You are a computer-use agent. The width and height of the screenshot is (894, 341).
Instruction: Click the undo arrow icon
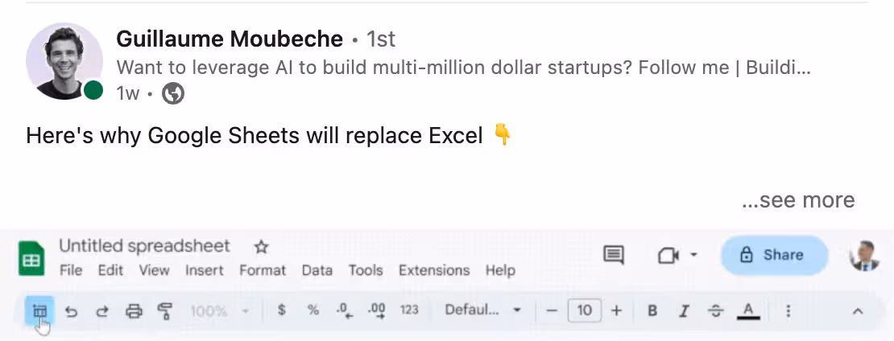71,310
